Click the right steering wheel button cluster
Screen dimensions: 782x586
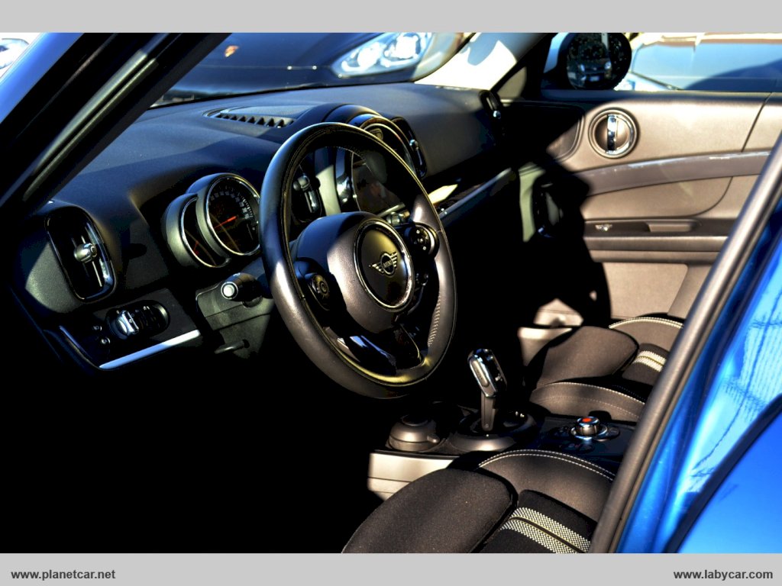pyautogui.click(x=421, y=239)
